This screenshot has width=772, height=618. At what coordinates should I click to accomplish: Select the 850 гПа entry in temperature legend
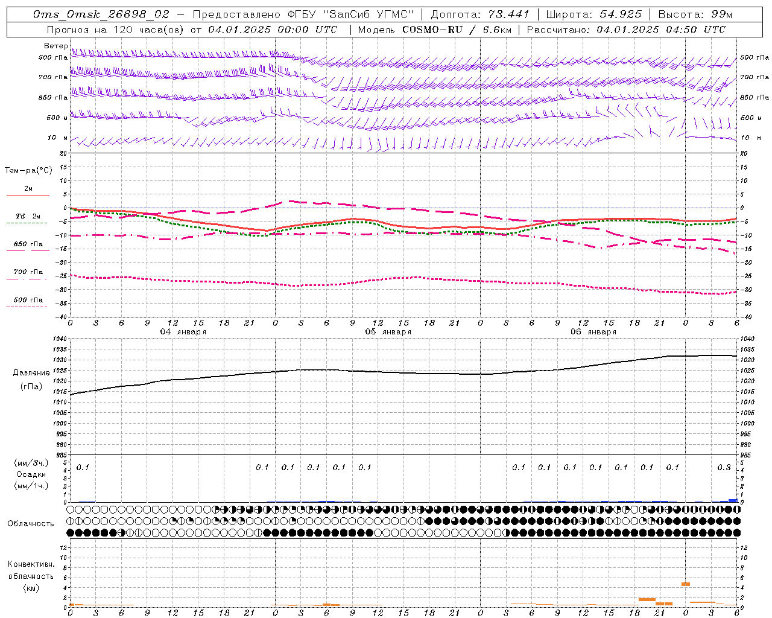pyautogui.click(x=28, y=244)
